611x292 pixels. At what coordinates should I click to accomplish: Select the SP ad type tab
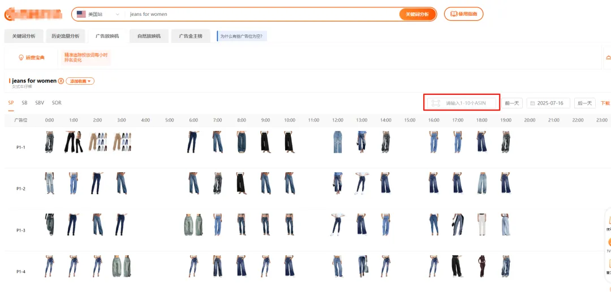click(x=11, y=103)
